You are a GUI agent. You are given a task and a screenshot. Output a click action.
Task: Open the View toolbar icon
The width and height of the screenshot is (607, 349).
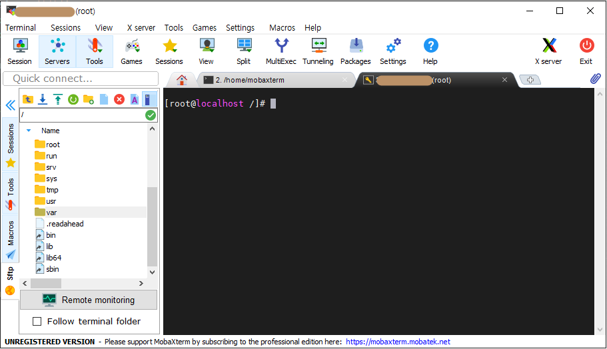[207, 51]
